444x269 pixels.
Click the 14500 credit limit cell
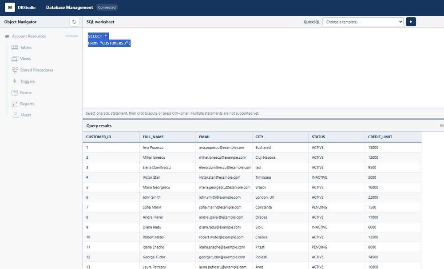[393, 257]
